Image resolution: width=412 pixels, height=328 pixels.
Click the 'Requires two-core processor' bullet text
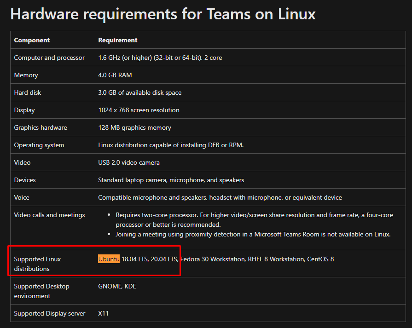tap(254, 220)
